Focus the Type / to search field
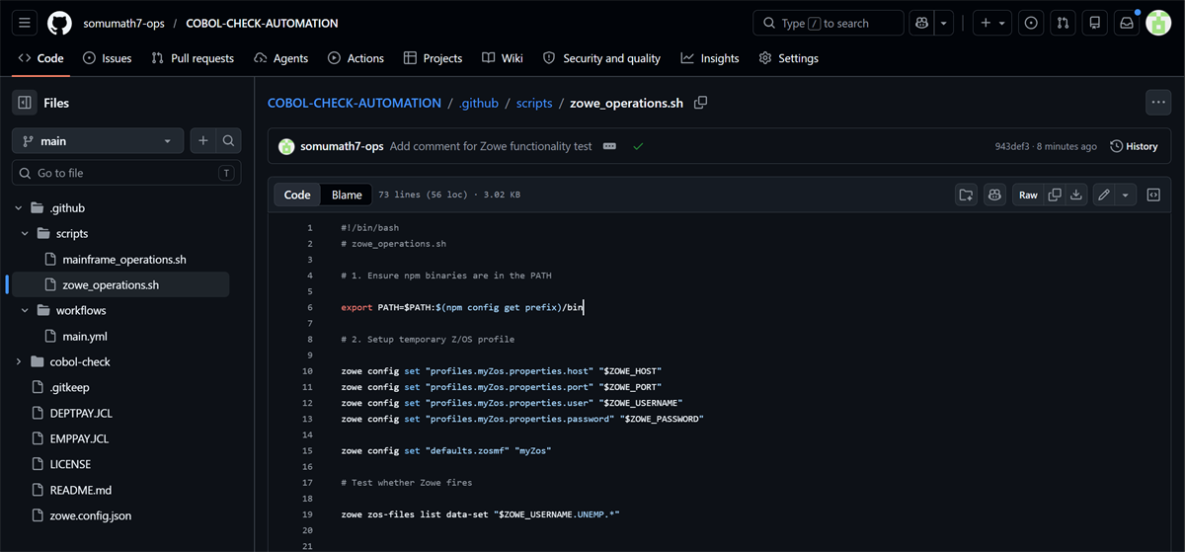 click(x=828, y=23)
